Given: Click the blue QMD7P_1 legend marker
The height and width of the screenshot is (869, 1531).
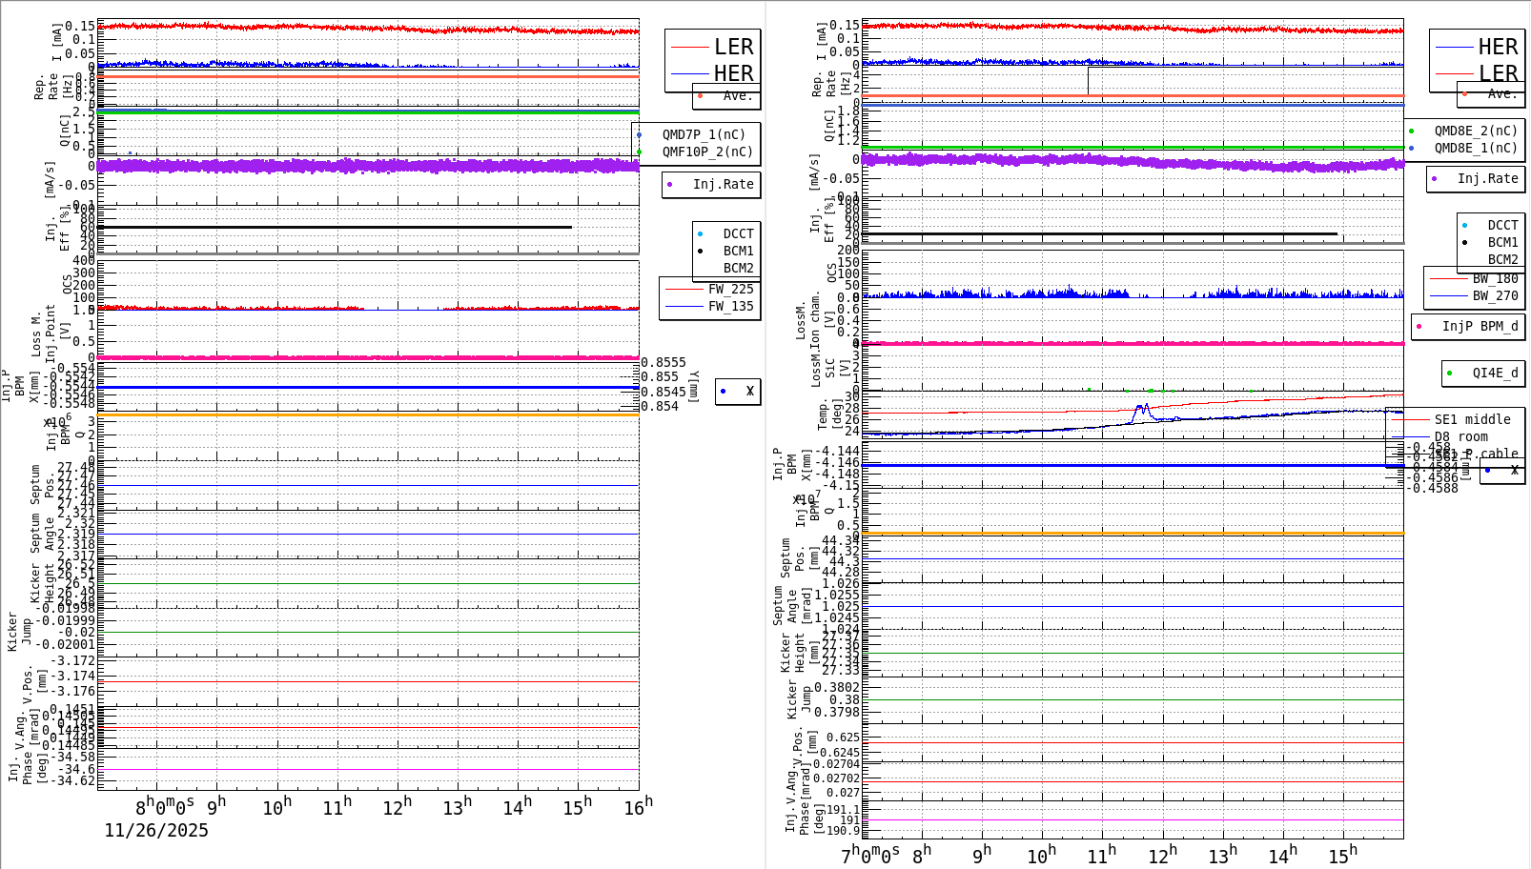Looking at the screenshot, I should pos(639,134).
